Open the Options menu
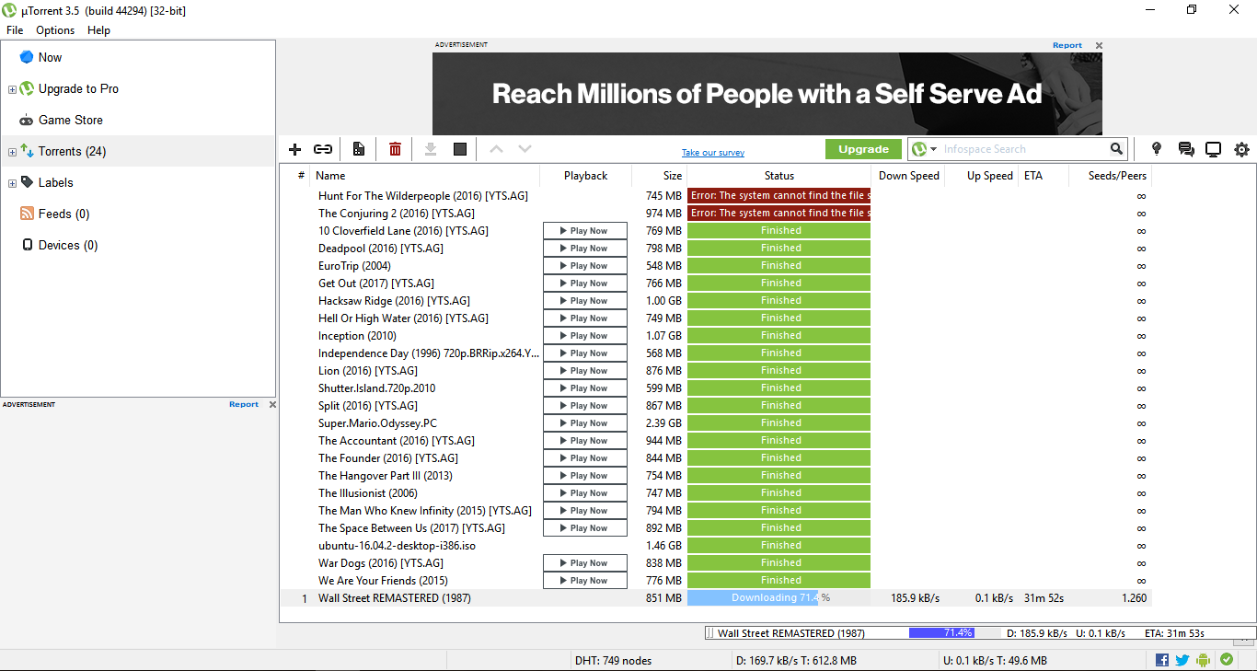The width and height of the screenshot is (1257, 671). 55,30
